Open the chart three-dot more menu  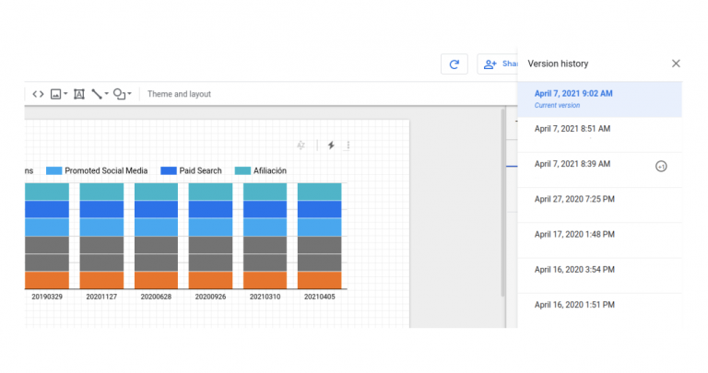tap(348, 146)
